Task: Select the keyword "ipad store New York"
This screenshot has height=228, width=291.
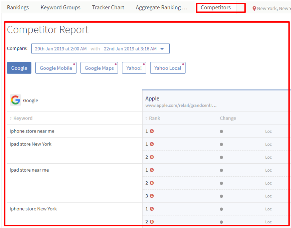Action: click(x=31, y=144)
